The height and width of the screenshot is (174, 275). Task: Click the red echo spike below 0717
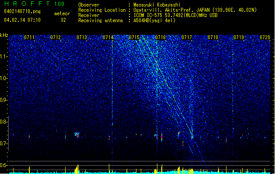coord(183,144)
